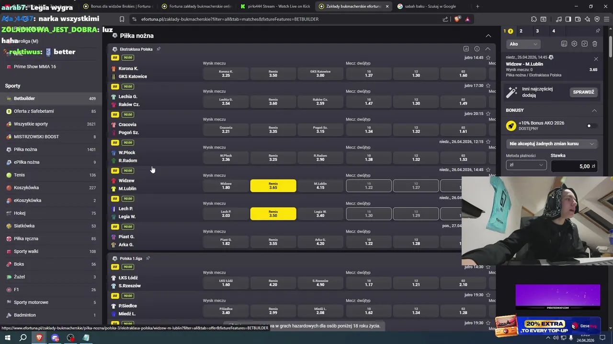Share this page from address bar
The height and width of the screenshot is (344, 613).
click(x=445, y=19)
